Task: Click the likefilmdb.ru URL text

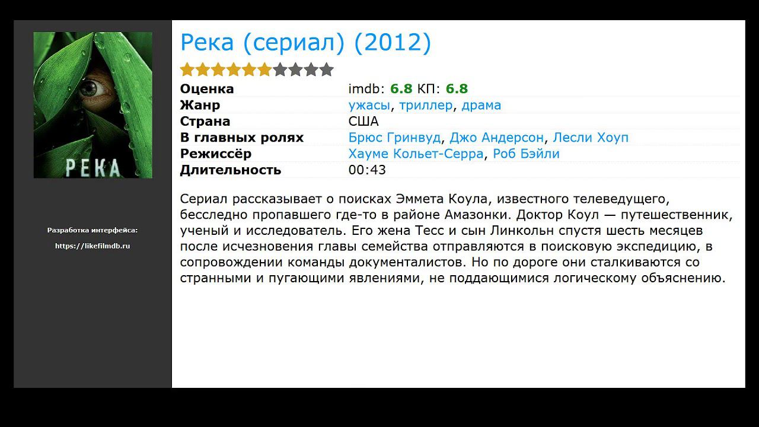Action: point(93,246)
